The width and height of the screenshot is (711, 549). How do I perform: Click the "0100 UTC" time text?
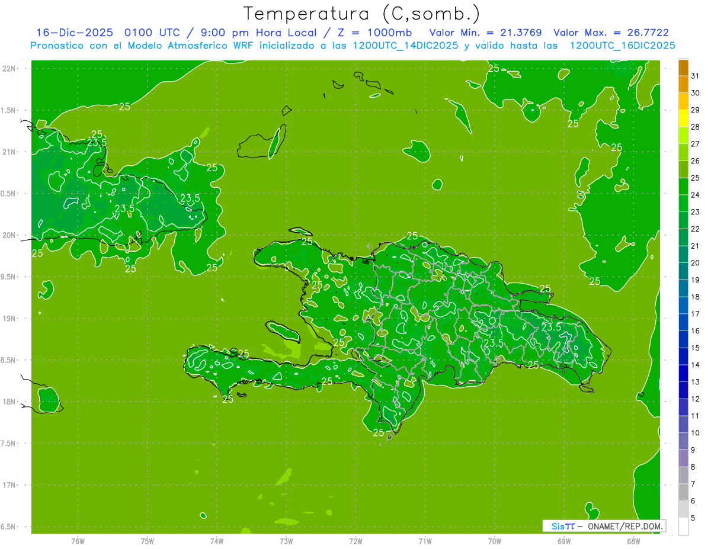[x=153, y=33]
